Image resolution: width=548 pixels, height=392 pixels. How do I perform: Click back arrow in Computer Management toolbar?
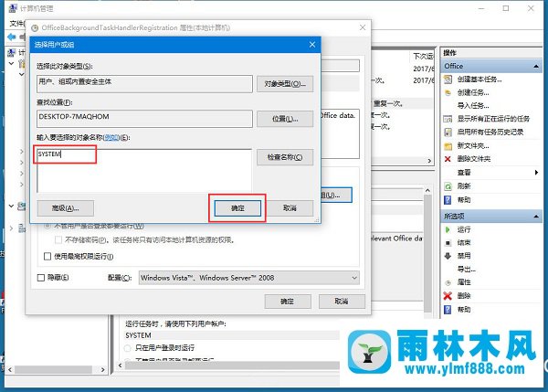11,37
